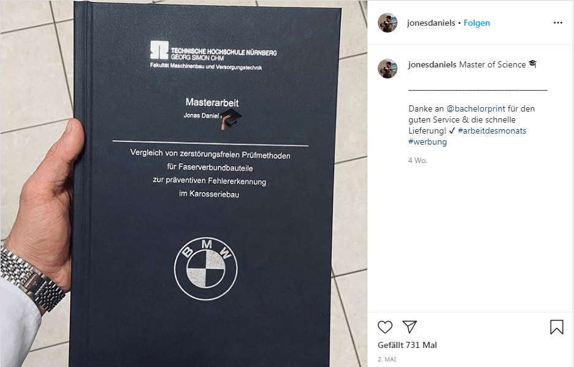
Task: Visit the @bachelorprint mention
Action: coord(475,108)
